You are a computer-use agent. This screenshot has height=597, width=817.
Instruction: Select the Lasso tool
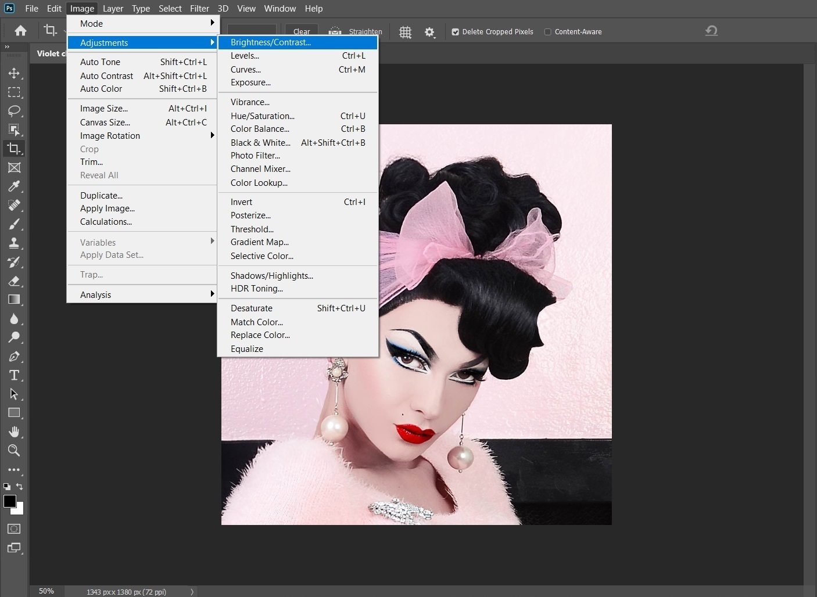click(x=14, y=111)
